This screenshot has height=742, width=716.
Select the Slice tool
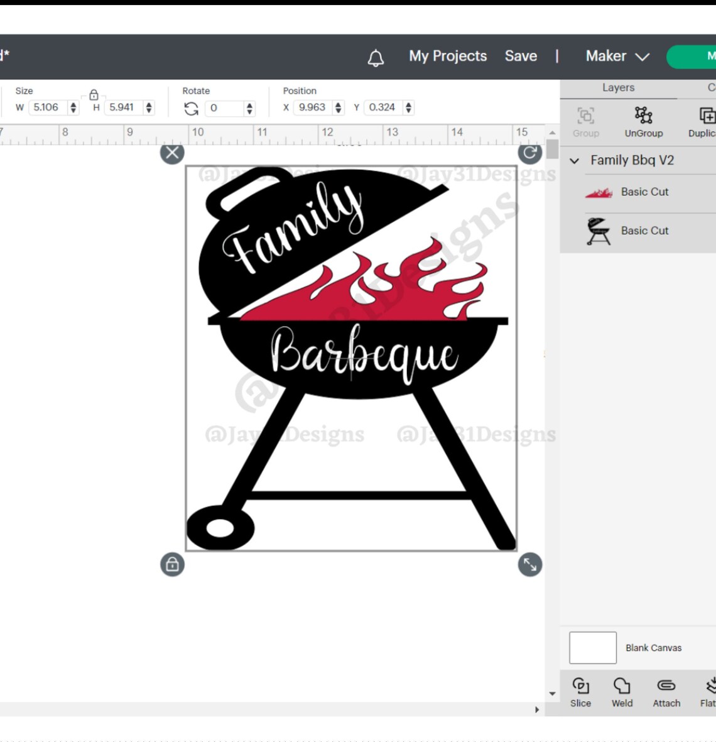click(x=580, y=691)
